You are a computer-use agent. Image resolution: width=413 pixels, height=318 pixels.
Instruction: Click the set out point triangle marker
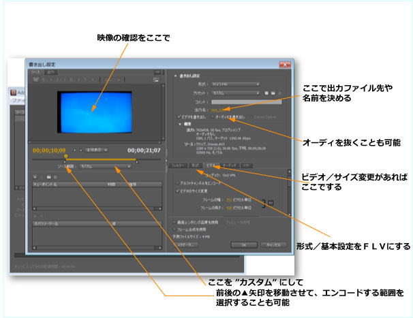pyautogui.click(x=136, y=161)
